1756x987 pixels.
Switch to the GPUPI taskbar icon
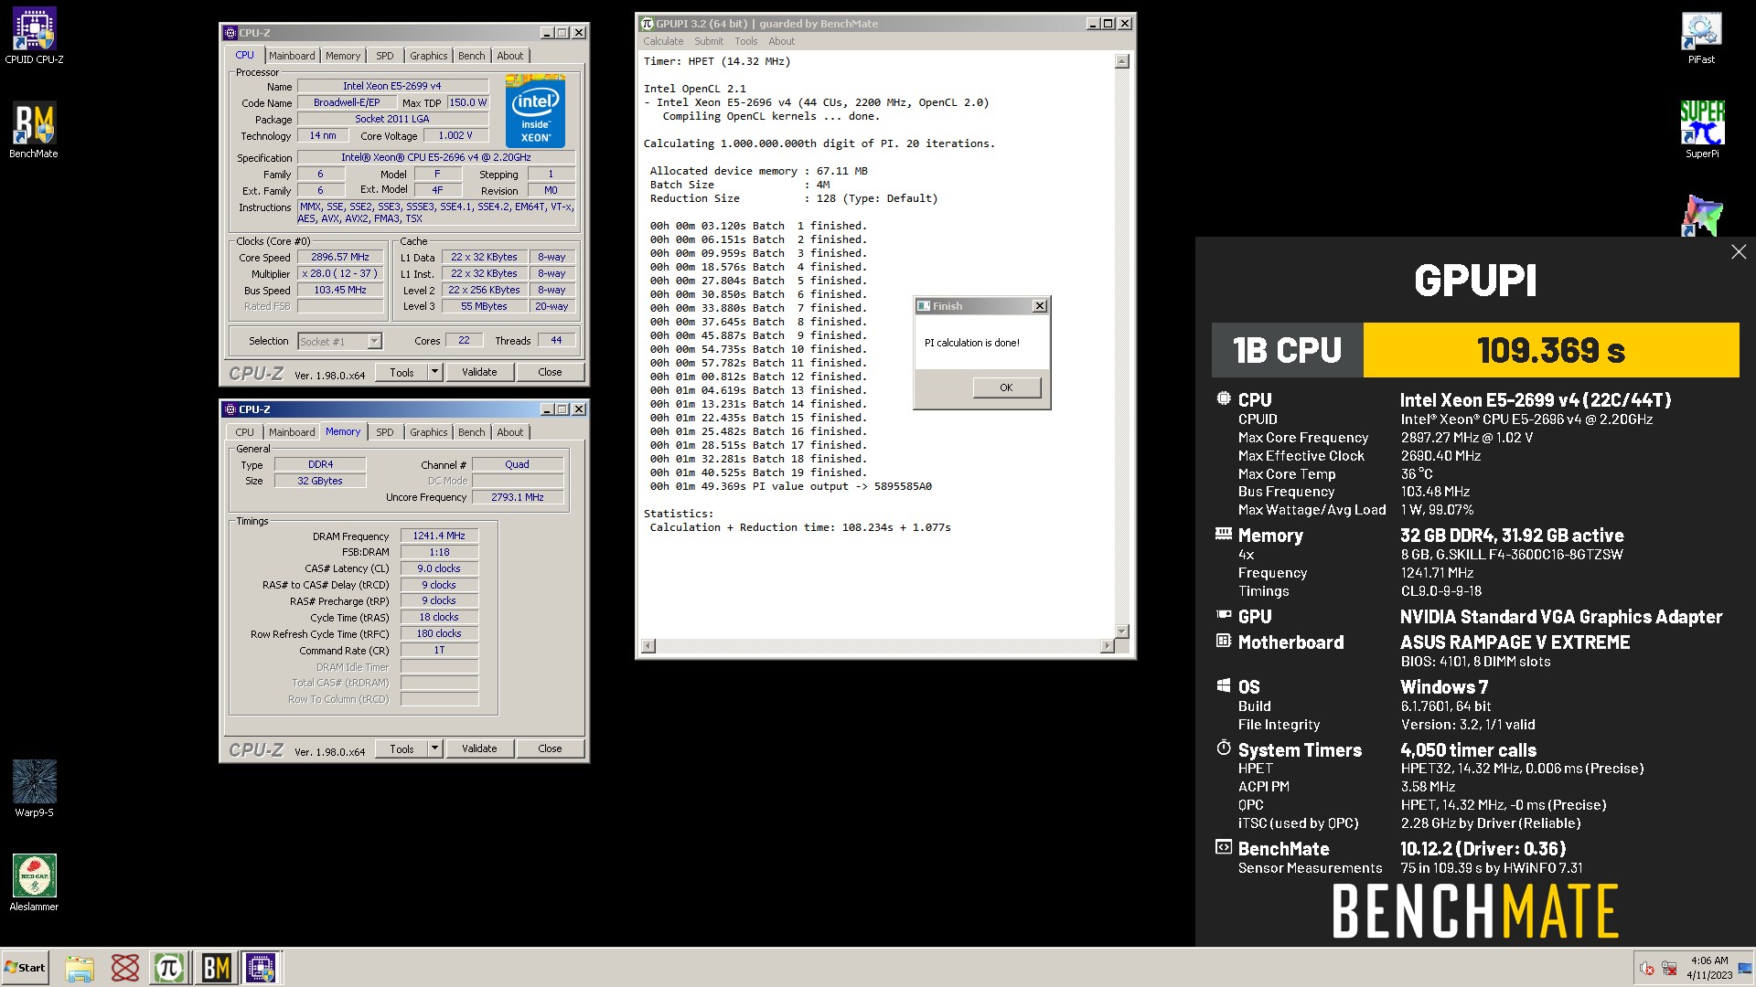tap(170, 968)
